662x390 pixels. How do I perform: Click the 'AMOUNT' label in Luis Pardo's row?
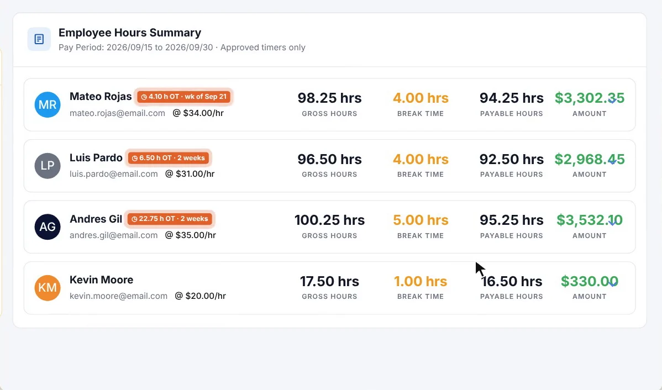[x=590, y=175]
